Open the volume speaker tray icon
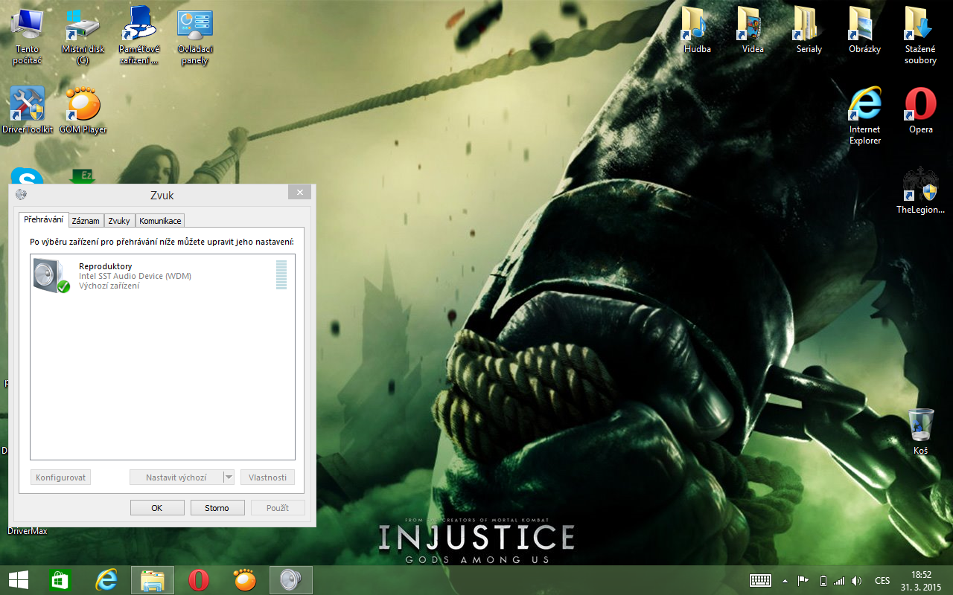953x595 pixels. 857,581
